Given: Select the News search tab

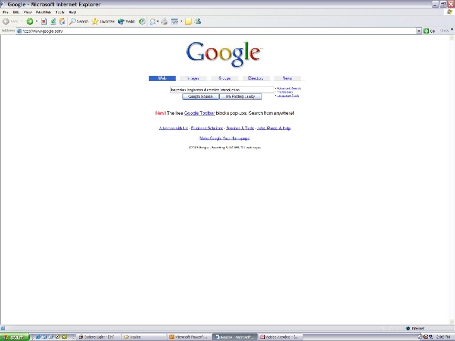Looking at the screenshot, I should tap(288, 78).
